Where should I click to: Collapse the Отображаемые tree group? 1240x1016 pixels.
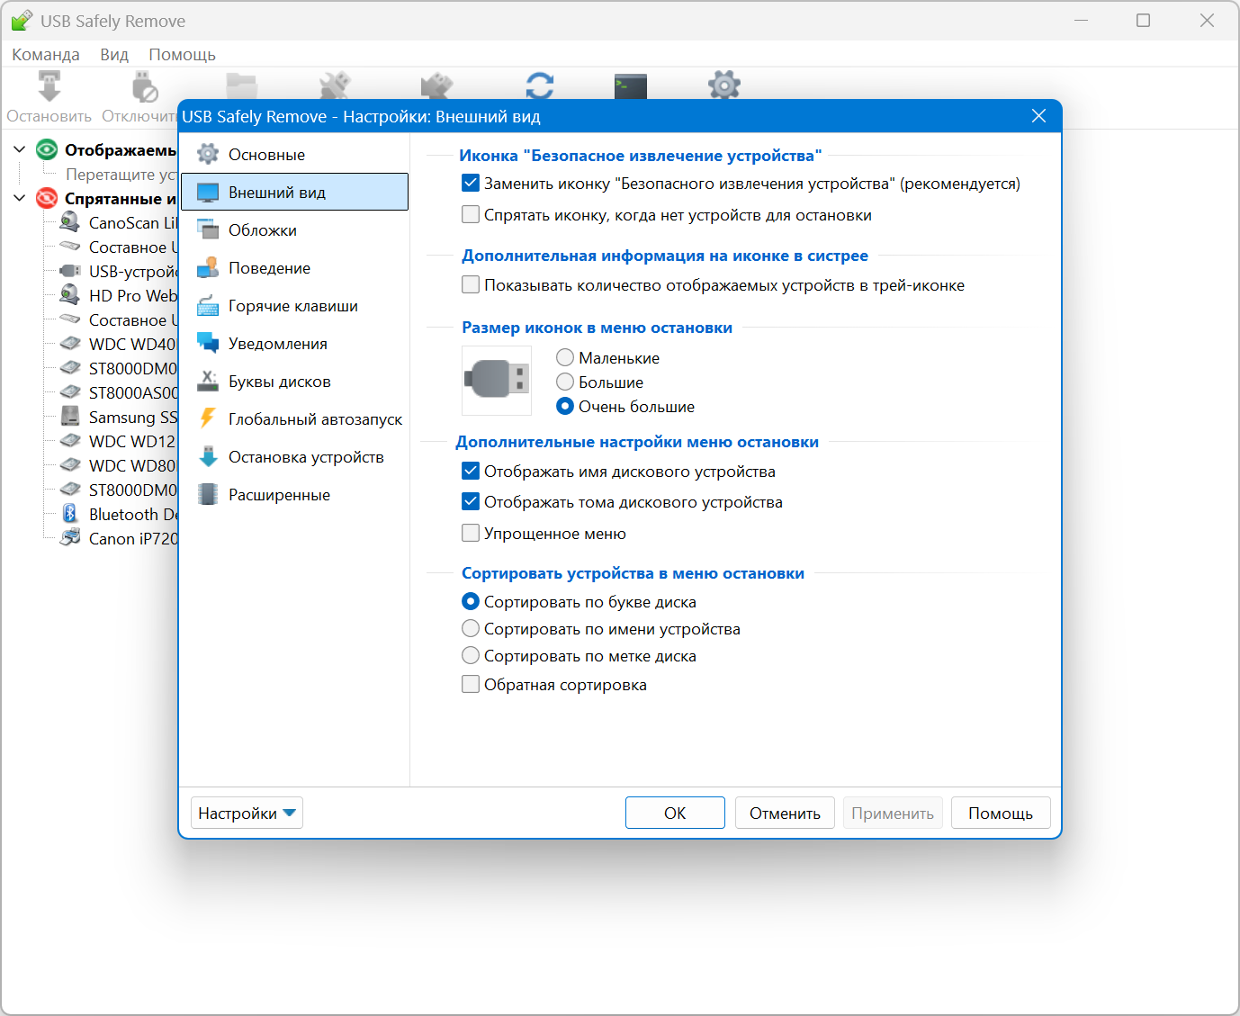click(x=20, y=149)
